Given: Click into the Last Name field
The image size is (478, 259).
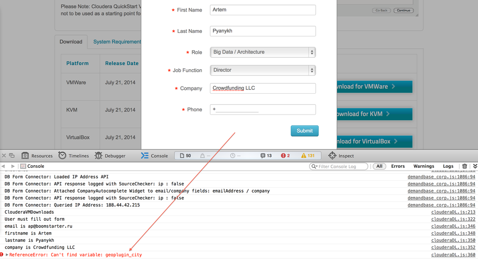Looking at the screenshot, I should [x=263, y=31].
